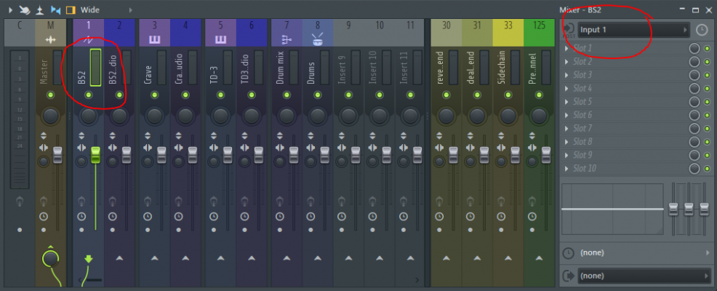The image size is (717, 291).
Task: Mute the Crave track green LED
Action: pyautogui.click(x=155, y=95)
